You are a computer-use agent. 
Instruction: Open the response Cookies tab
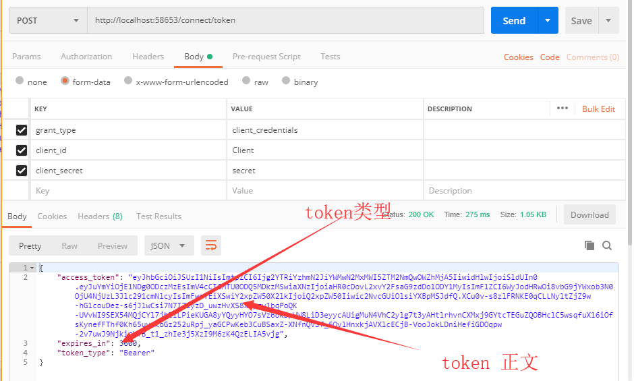(x=52, y=216)
